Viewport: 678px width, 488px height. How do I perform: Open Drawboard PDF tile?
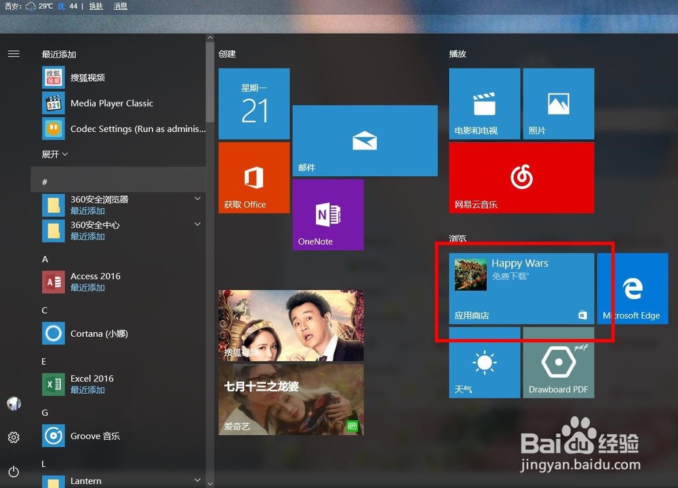click(x=559, y=363)
